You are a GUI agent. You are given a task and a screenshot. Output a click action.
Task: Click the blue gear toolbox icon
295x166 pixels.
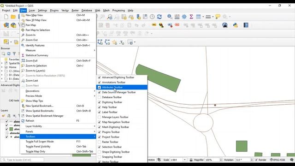pyautogui.click(x=184, y=17)
